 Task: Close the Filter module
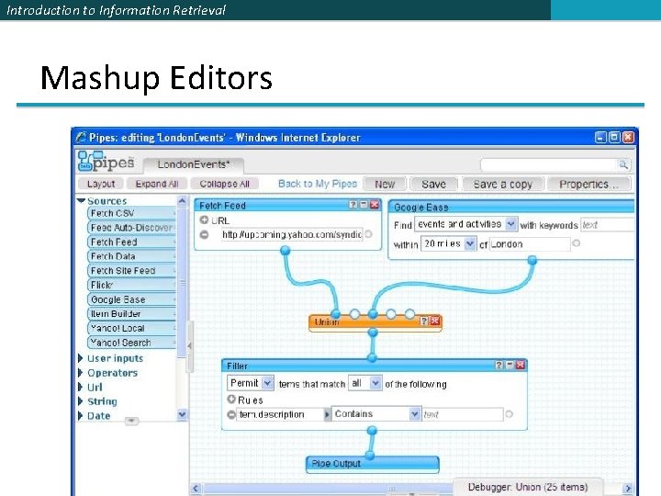click(521, 365)
